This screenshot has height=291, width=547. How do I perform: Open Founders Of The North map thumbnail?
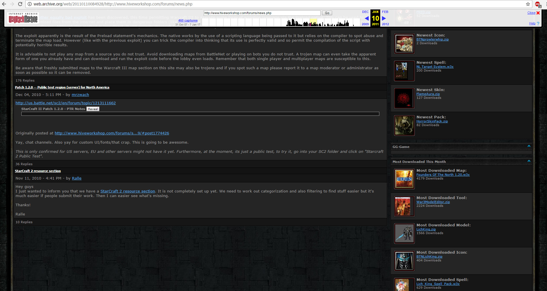(404, 179)
